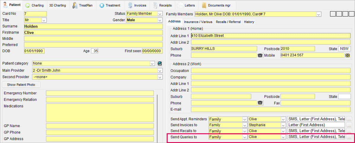Click the phone icon beside home Phone field

260,55
